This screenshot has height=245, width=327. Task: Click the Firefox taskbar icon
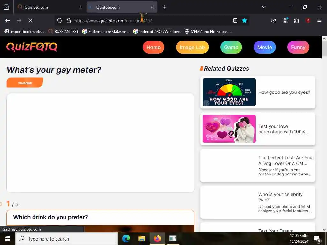[x=157, y=239]
